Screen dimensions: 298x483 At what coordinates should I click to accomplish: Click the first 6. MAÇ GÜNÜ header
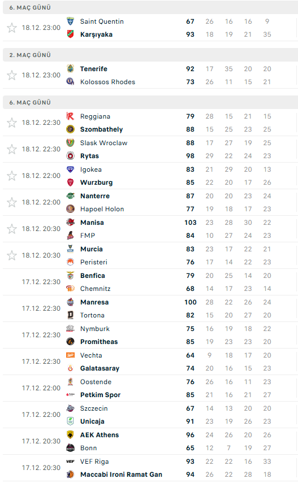150,7
